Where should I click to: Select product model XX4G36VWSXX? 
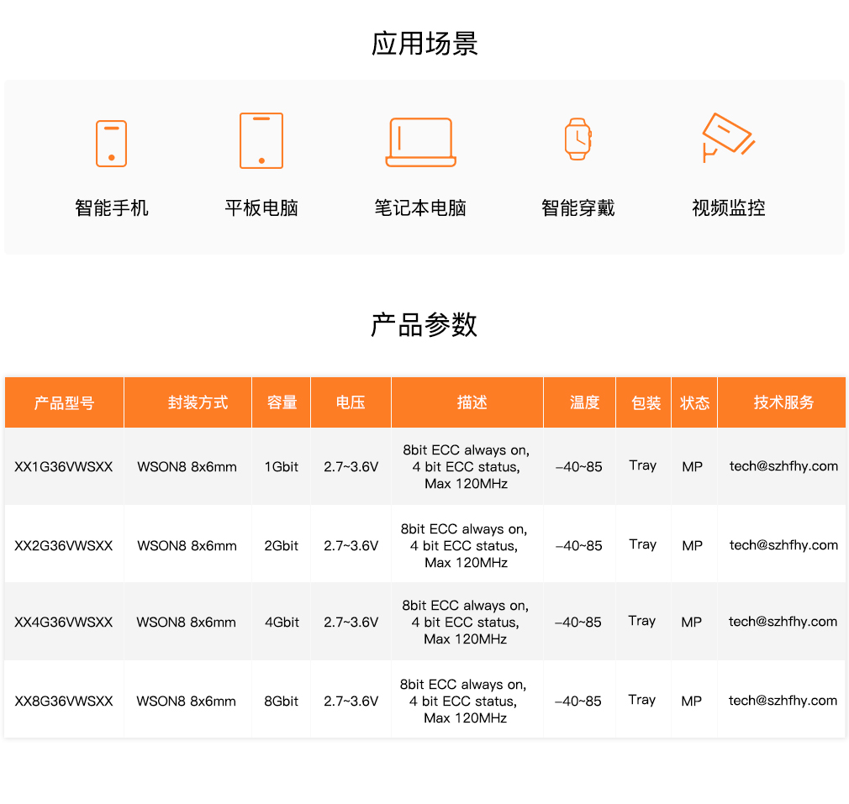[x=64, y=623]
